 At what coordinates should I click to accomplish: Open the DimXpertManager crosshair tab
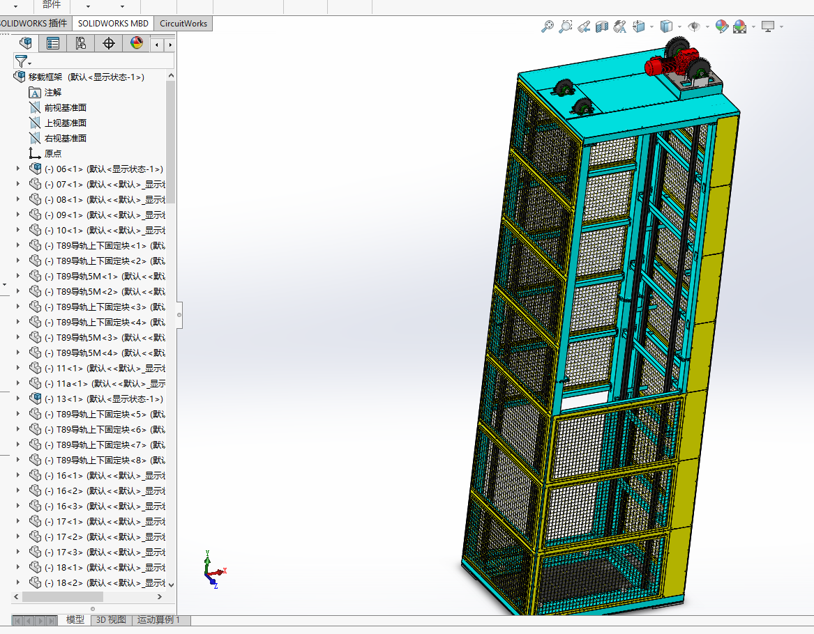[109, 43]
